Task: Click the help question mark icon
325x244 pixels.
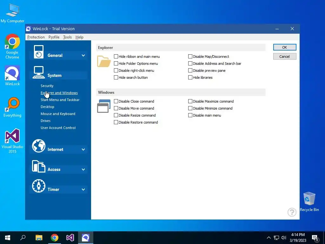Action: (292, 212)
